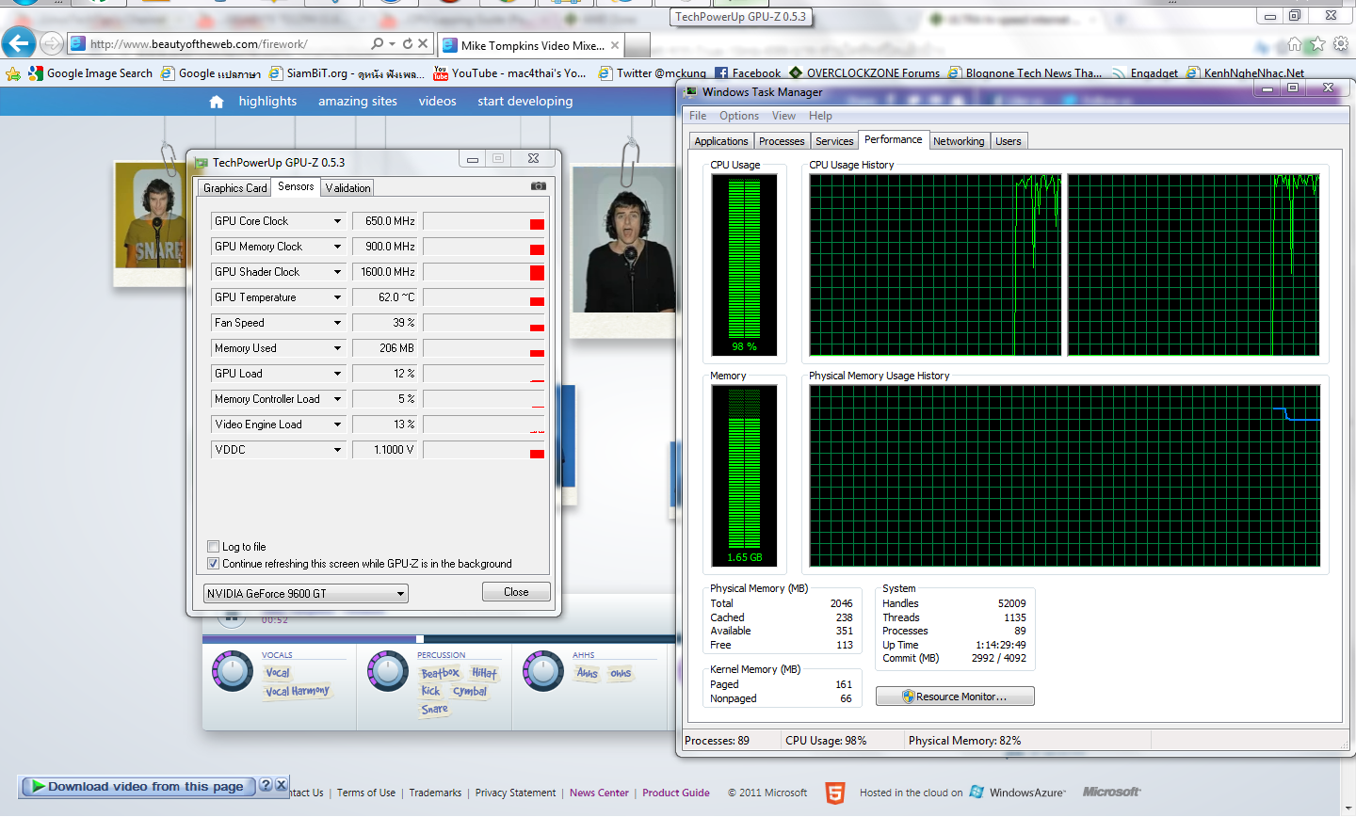
Task: Click the GPU-Z camera screenshot icon
Action: (539, 186)
